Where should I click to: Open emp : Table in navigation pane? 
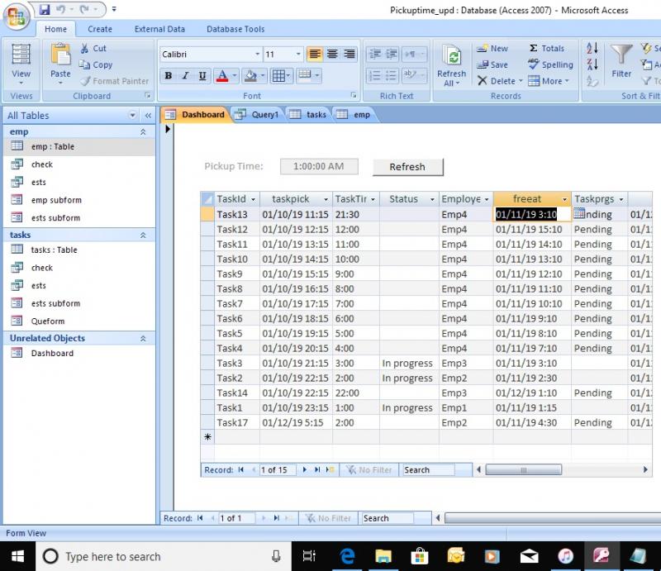(79, 146)
